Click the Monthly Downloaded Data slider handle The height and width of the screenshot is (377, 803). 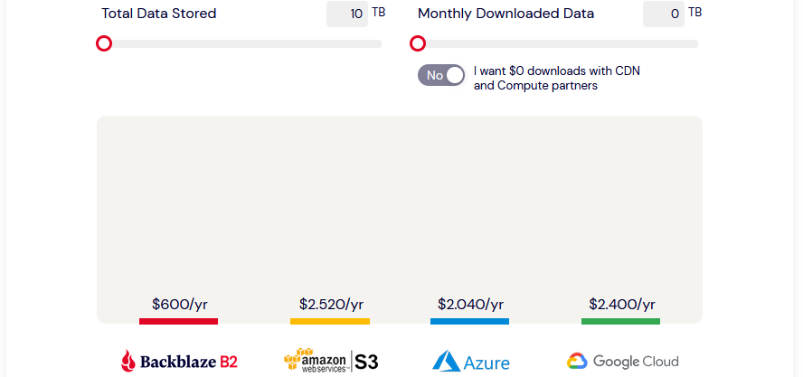(418, 43)
